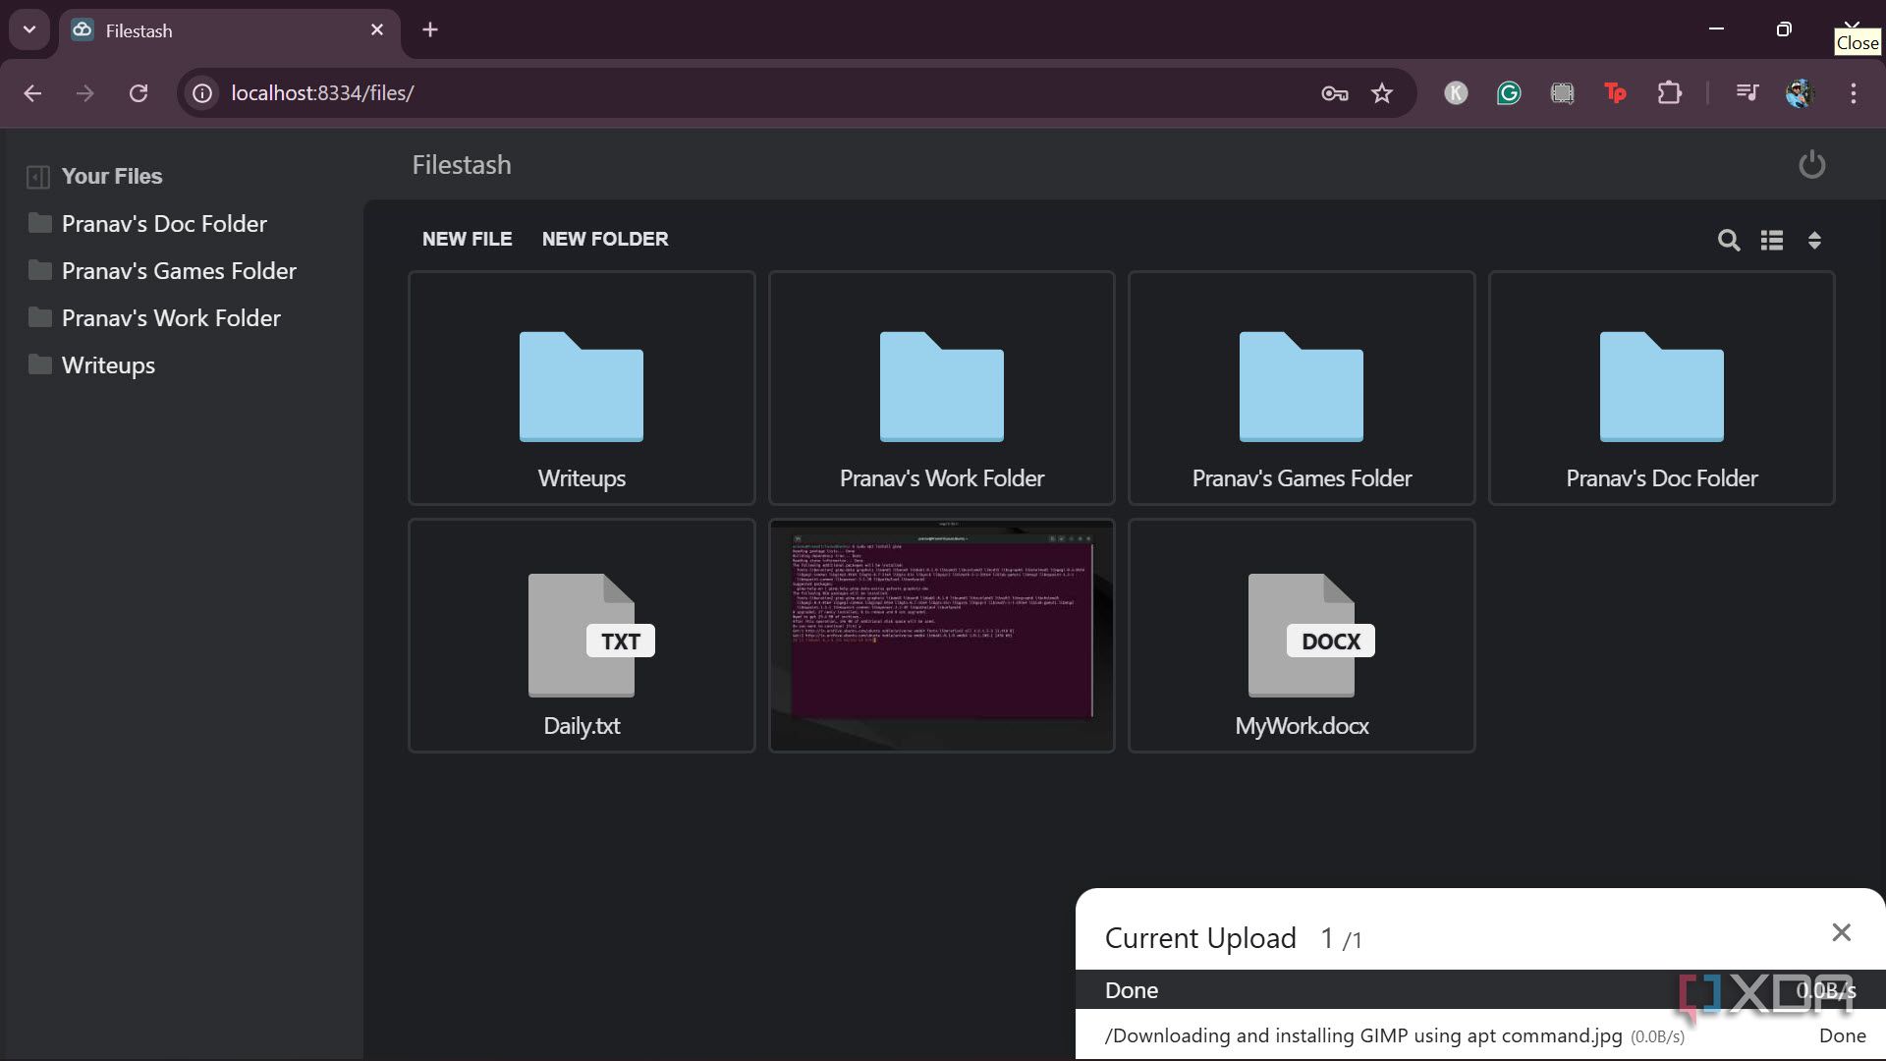The height and width of the screenshot is (1061, 1886).
Task: Open the sort order options
Action: click(x=1814, y=240)
